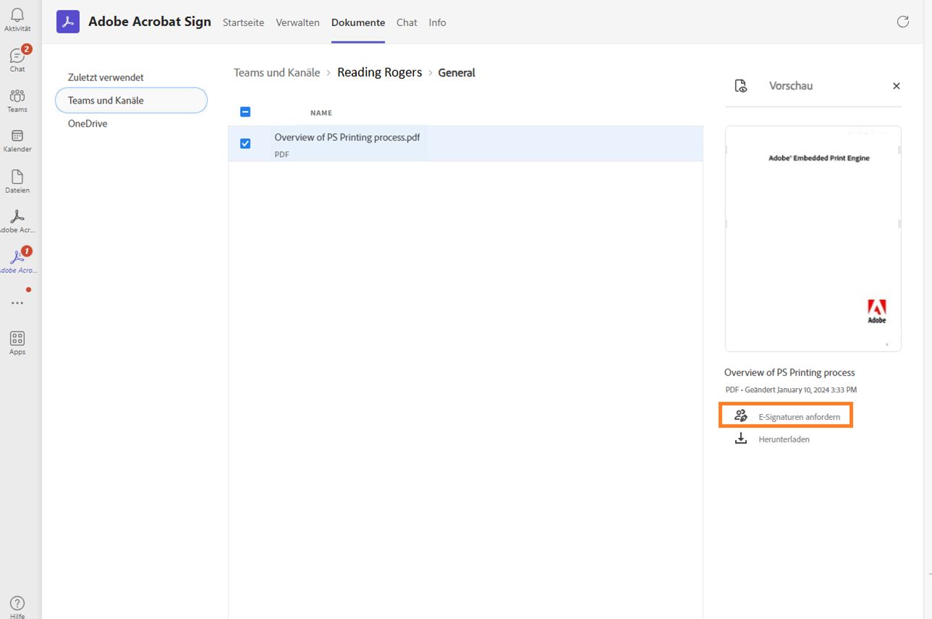
Task: Click Herunterladen label
Action: [784, 439]
